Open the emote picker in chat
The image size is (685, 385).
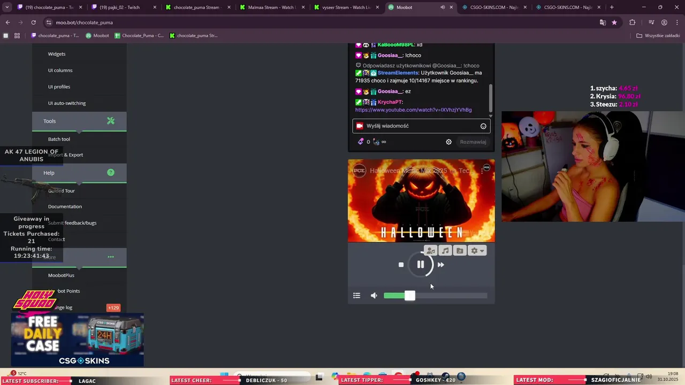(x=483, y=126)
